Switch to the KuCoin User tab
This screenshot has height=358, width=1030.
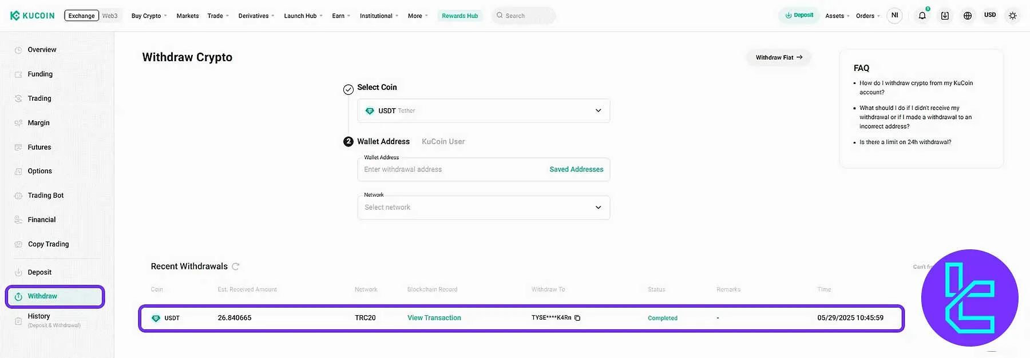443,142
